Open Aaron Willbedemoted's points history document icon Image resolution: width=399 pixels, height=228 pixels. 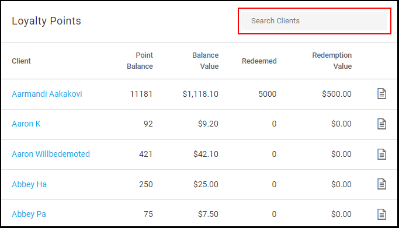pos(381,154)
